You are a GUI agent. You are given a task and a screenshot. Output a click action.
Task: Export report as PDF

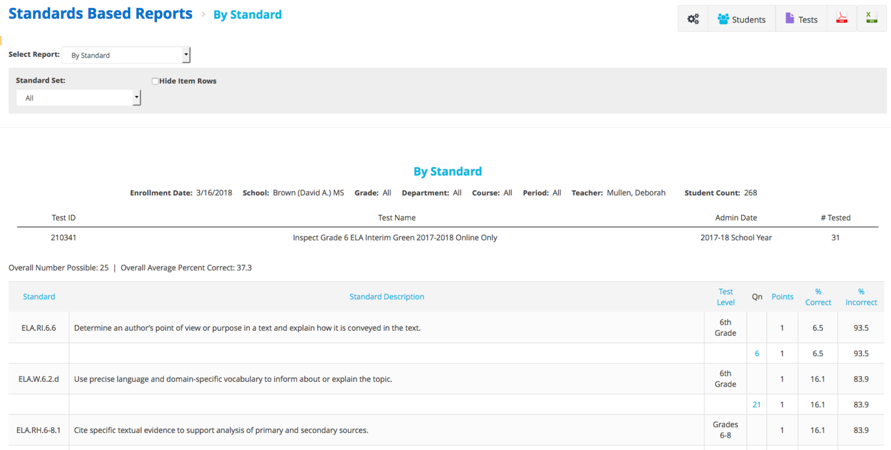pyautogui.click(x=841, y=18)
